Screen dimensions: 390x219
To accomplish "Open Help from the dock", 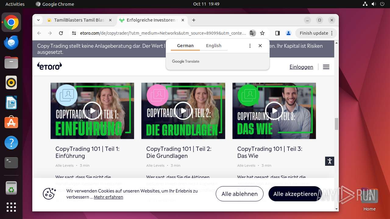I will (x=11, y=143).
